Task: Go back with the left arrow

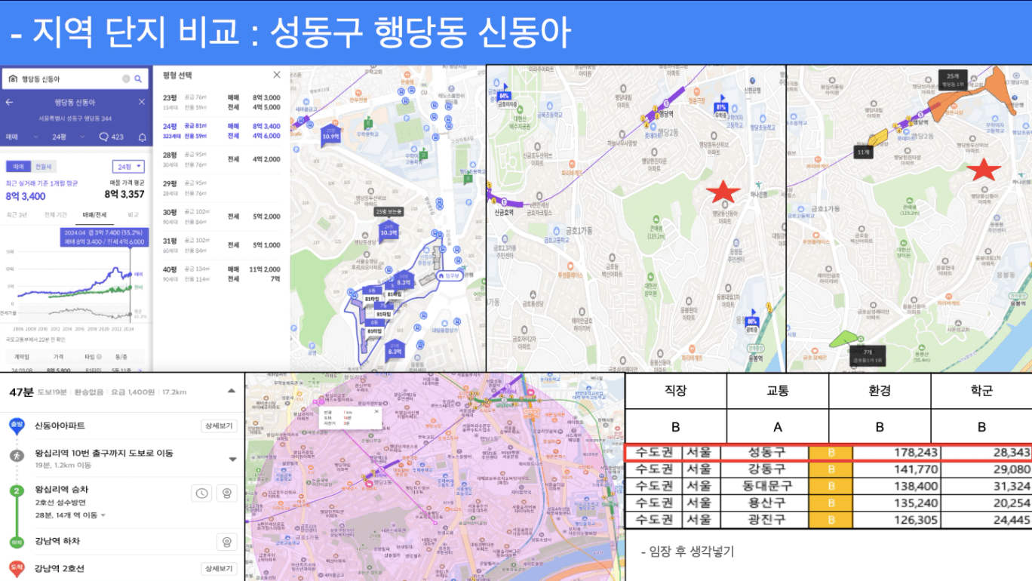Action: (x=10, y=102)
